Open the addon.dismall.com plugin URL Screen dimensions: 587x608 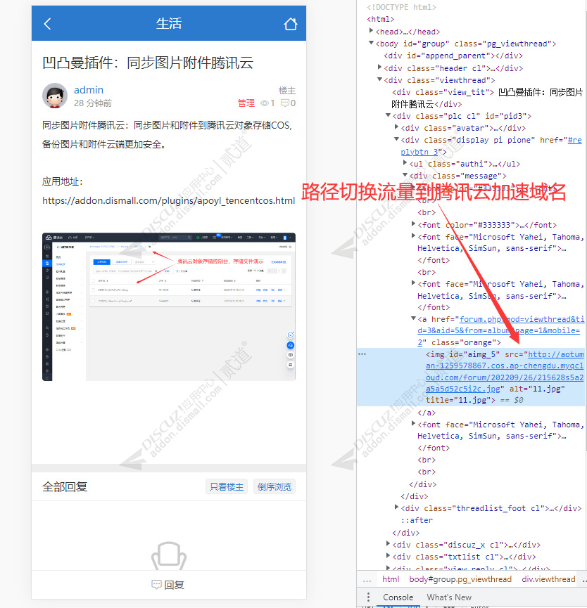tap(168, 200)
